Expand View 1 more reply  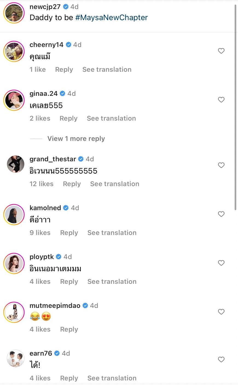76,139
